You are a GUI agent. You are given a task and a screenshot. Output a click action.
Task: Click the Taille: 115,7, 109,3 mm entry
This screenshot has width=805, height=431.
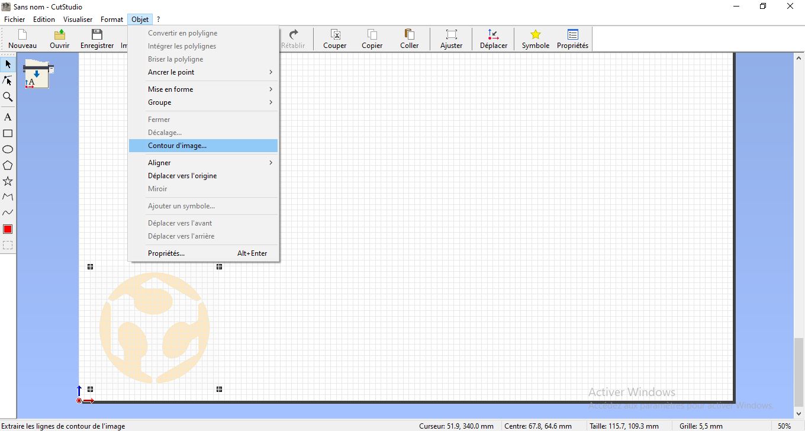pyautogui.click(x=624, y=426)
